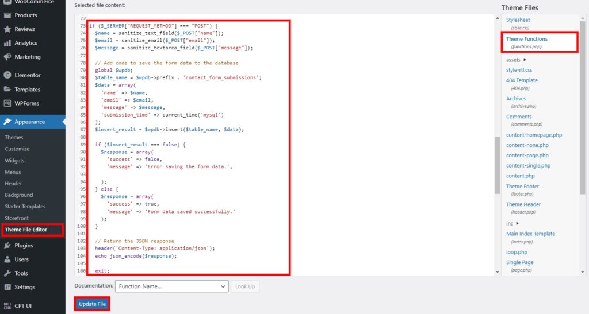589x314 pixels.
Task: Click the '// Return the JSON response' comment
Action: (135, 241)
